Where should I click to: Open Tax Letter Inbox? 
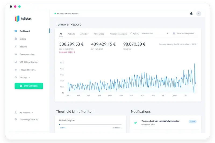point(27,54)
